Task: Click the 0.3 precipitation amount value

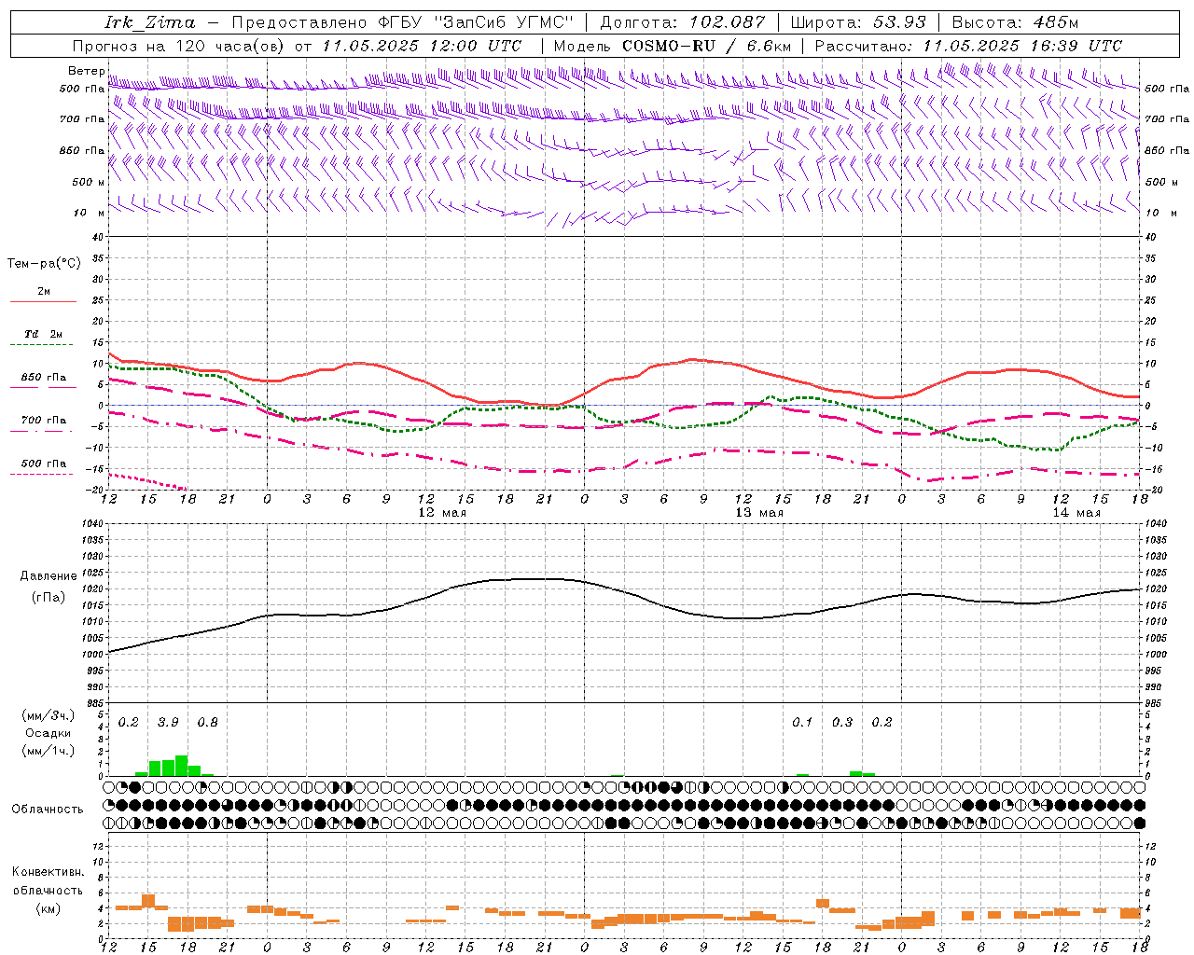Action: 842,722
